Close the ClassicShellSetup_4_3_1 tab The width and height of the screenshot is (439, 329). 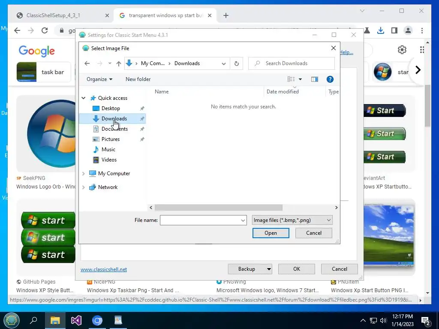[107, 16]
